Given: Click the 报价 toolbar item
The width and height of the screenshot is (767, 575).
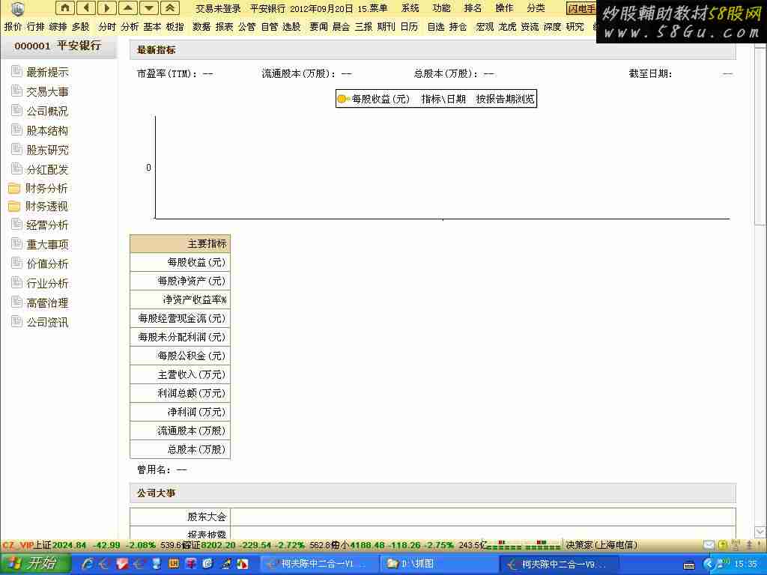Looking at the screenshot, I should pos(13,27).
